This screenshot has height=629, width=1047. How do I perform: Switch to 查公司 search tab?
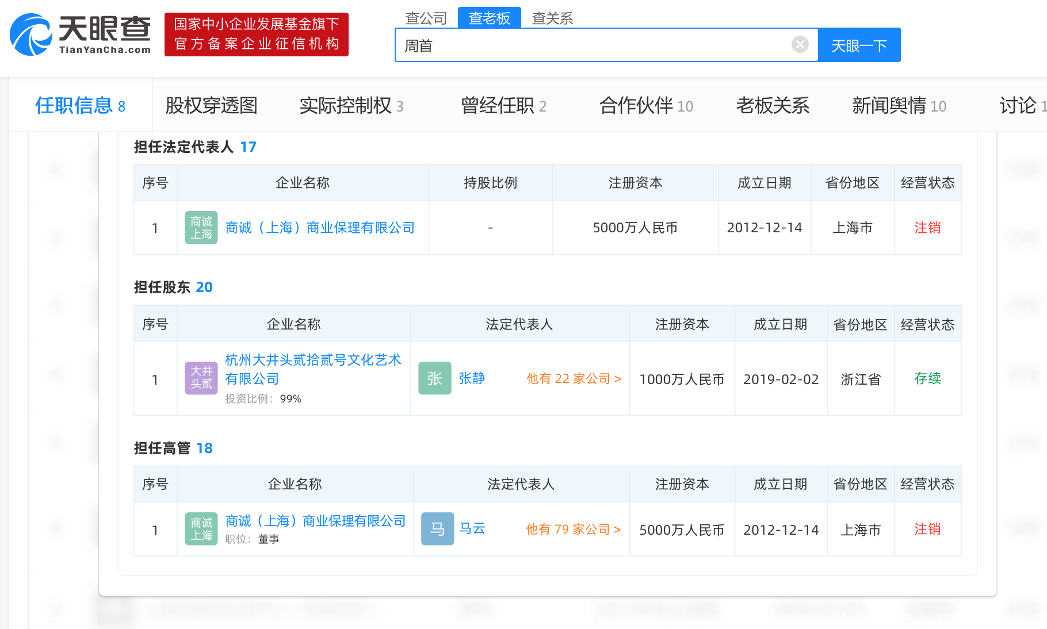426,18
